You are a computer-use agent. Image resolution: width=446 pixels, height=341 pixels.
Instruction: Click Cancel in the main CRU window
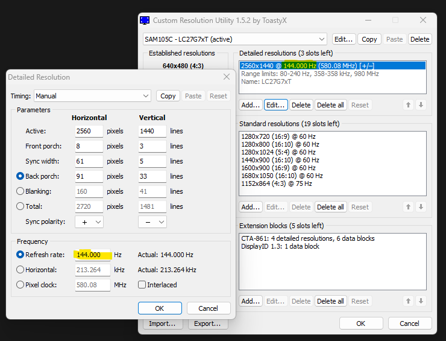coord(410,323)
